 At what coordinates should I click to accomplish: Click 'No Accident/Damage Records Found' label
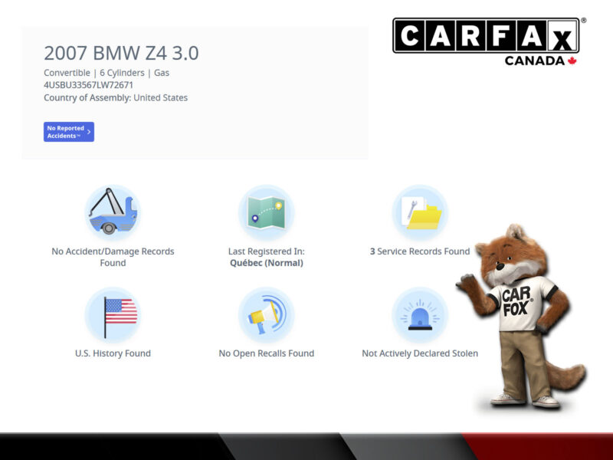[x=113, y=257]
